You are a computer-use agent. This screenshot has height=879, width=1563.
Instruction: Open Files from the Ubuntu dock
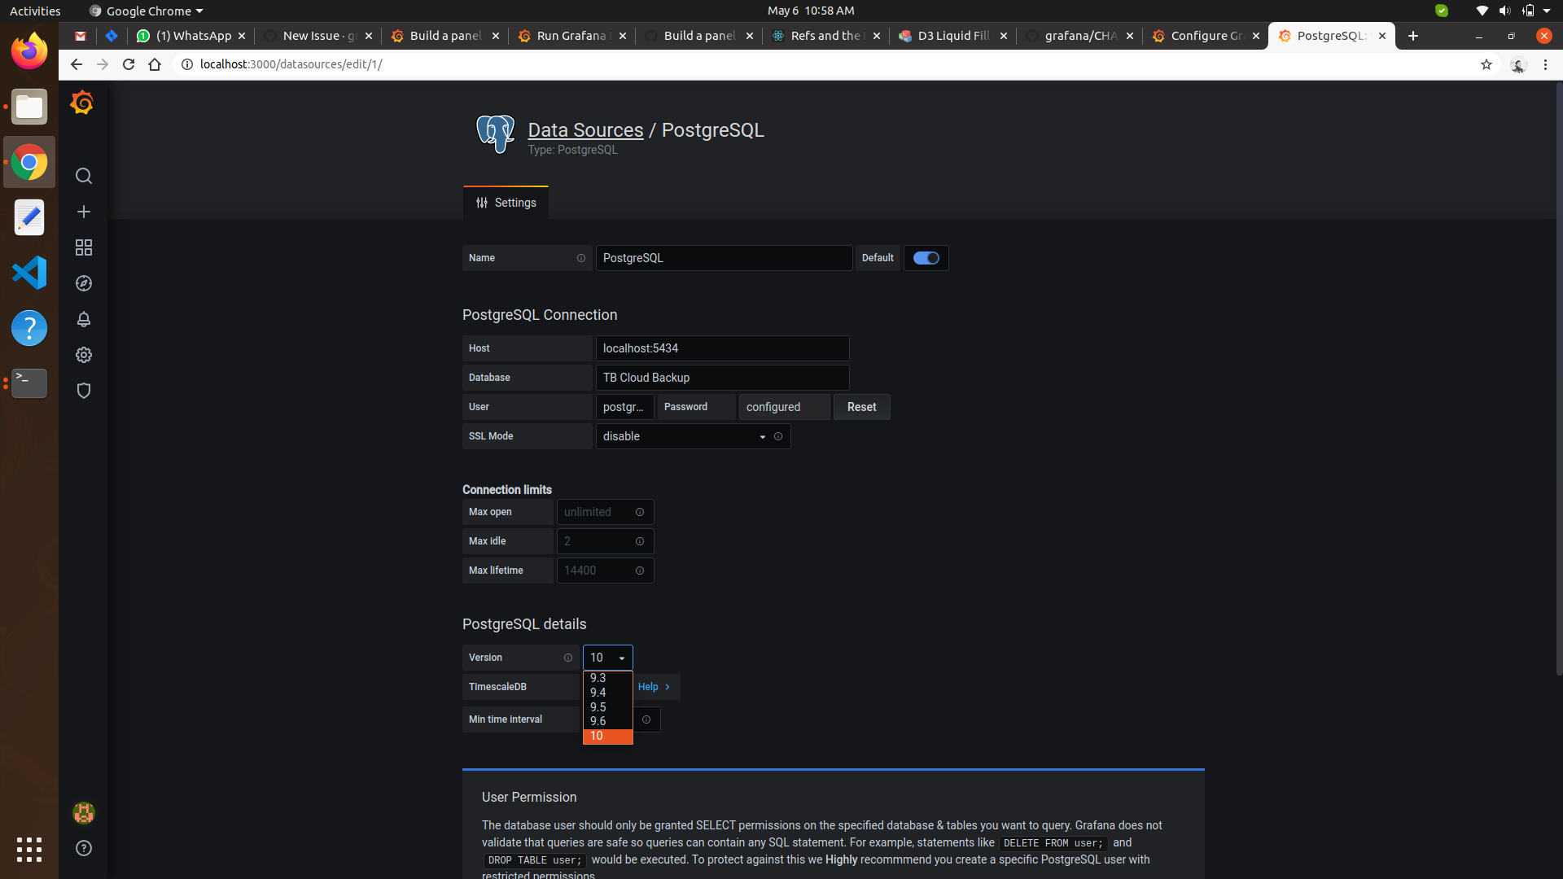[x=29, y=107]
